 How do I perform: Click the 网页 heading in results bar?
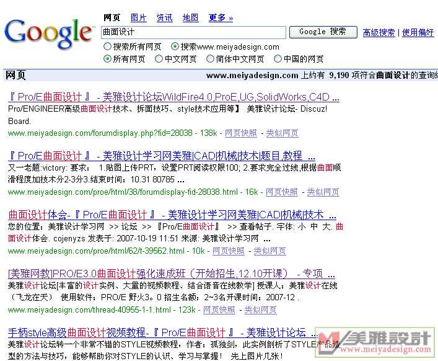pos(15,75)
